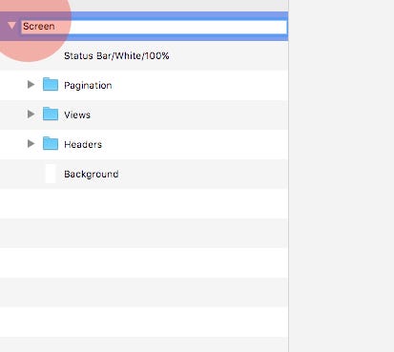This screenshot has width=394, height=352.
Task: Click the word Screen in the rename field
Action: (39, 26)
